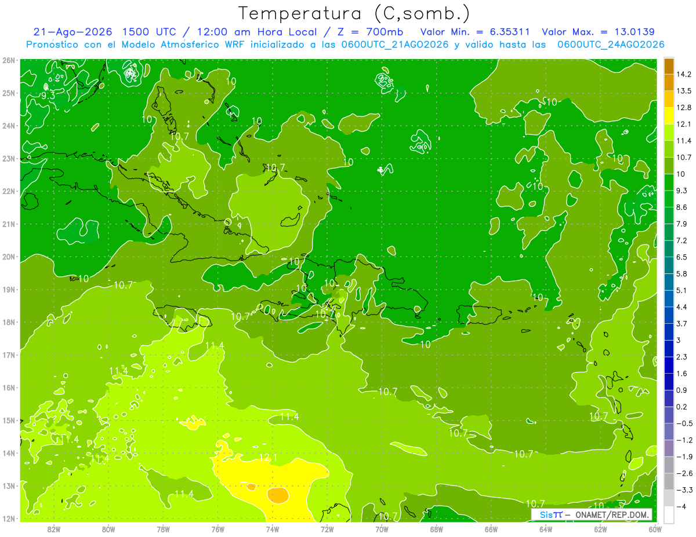
Task: Click the '13.5' label on the color scale
Action: coord(683,91)
